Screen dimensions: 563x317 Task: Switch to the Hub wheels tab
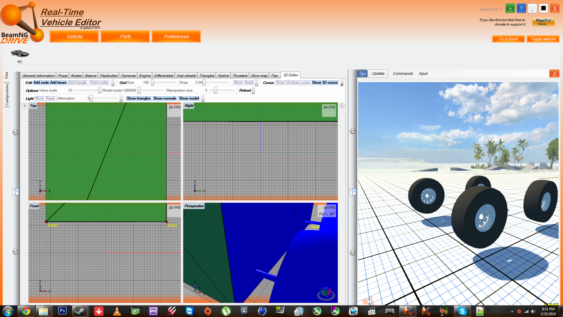[x=186, y=76]
